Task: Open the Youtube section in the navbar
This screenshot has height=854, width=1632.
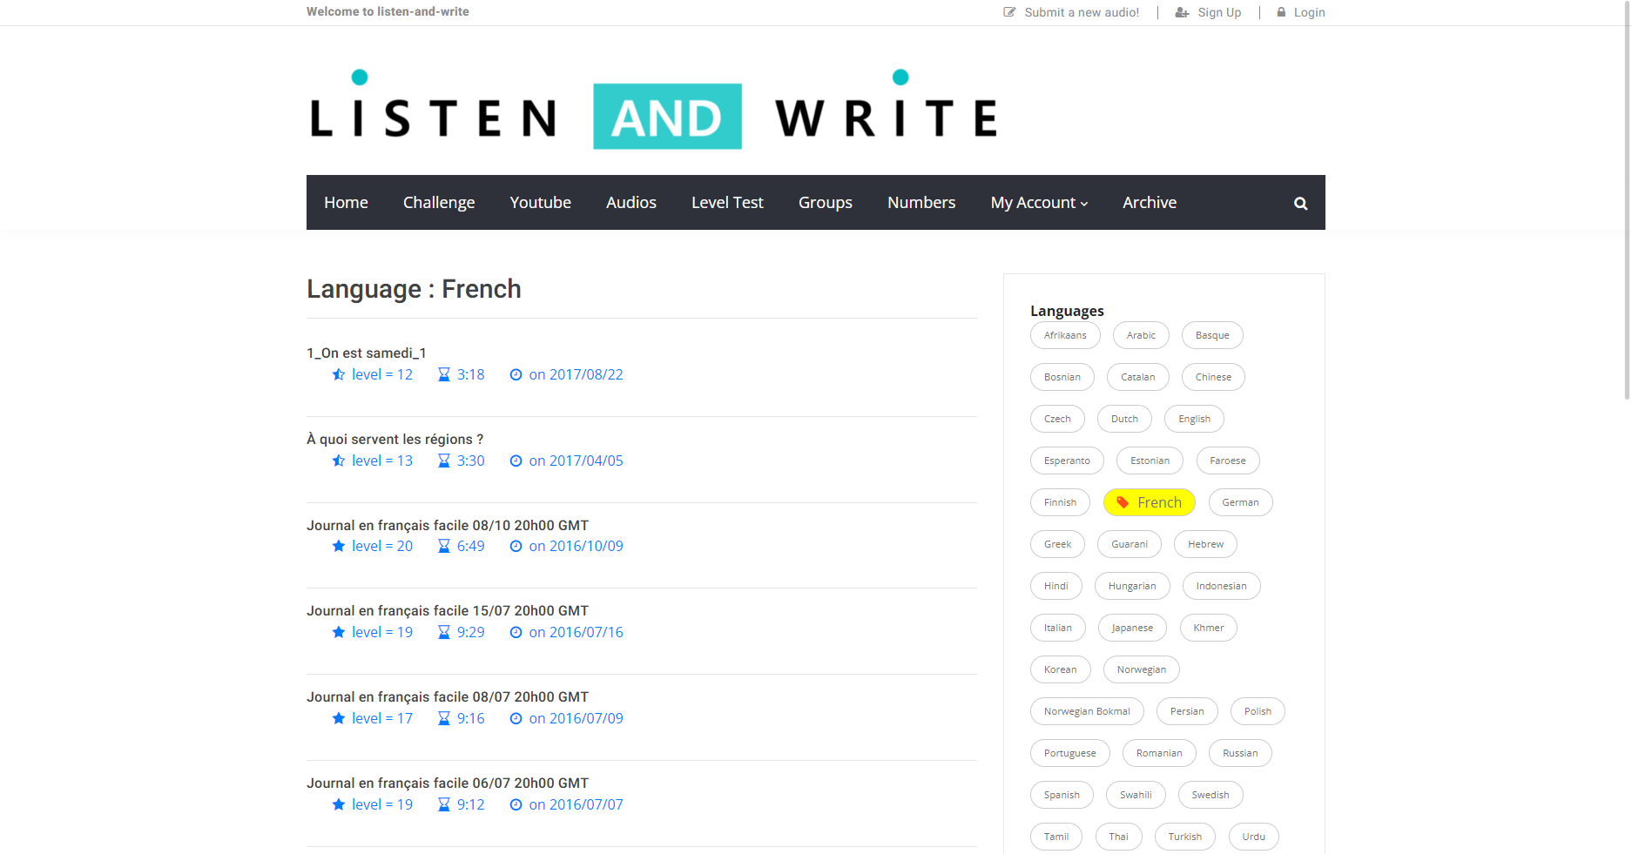Action: pos(540,202)
